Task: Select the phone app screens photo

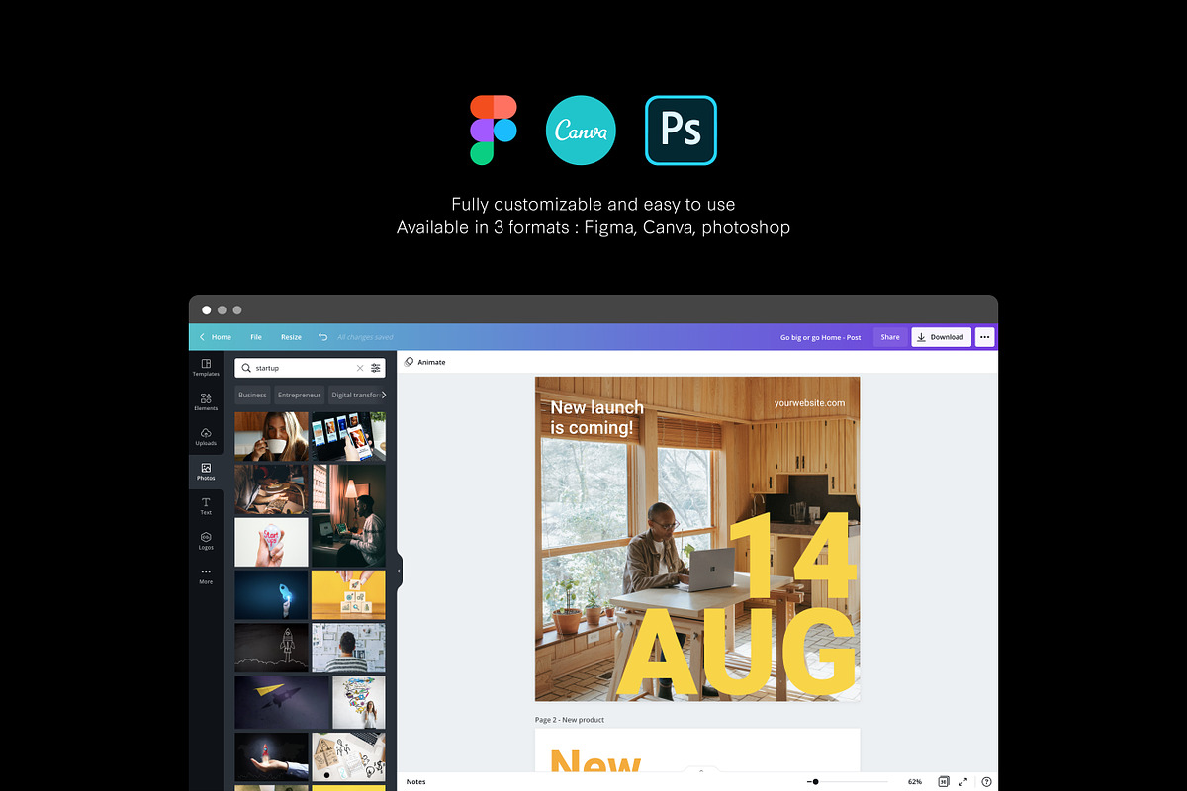Action: [x=348, y=436]
